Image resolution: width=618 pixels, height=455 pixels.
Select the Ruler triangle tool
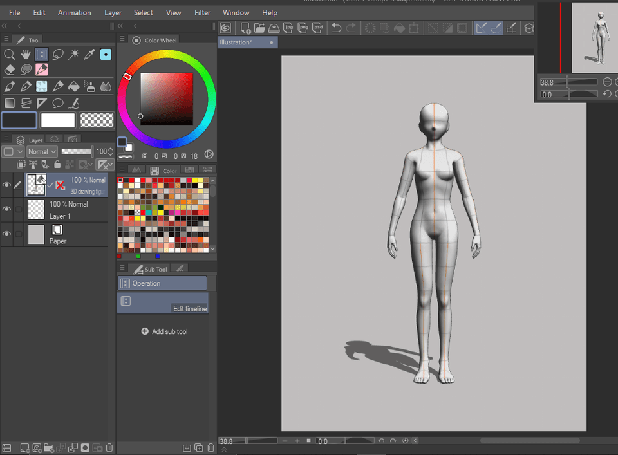pyautogui.click(x=41, y=103)
